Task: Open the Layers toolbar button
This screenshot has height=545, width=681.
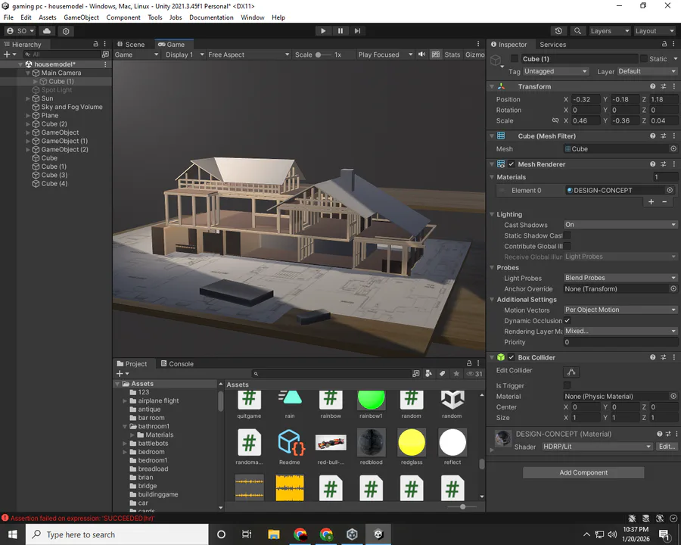Action: [x=609, y=31]
